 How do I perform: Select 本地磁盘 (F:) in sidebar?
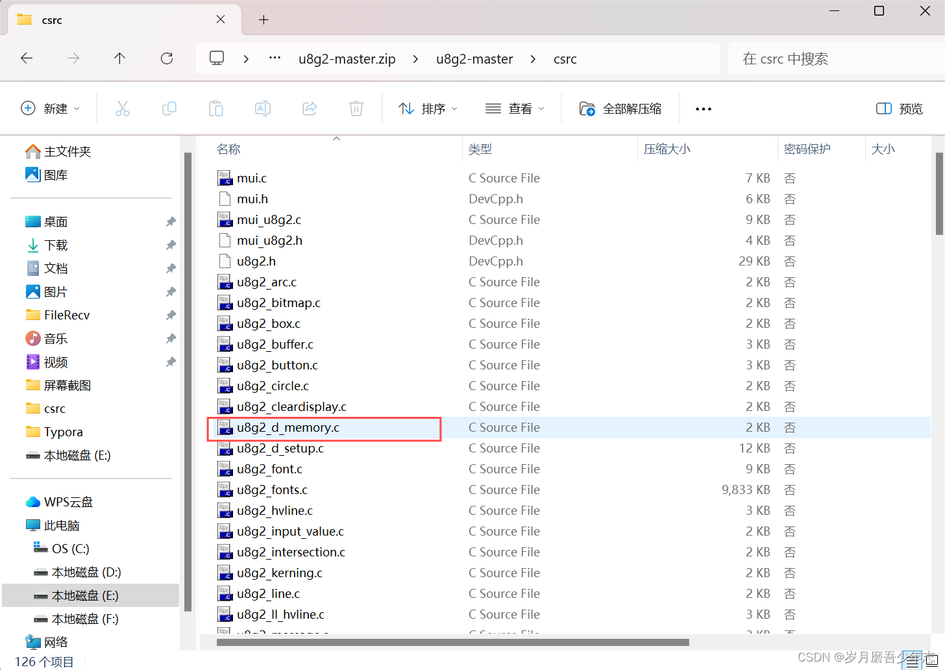(77, 619)
